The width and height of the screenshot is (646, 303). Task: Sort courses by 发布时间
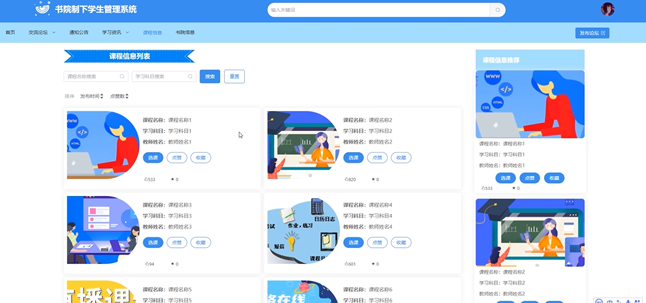(91, 96)
